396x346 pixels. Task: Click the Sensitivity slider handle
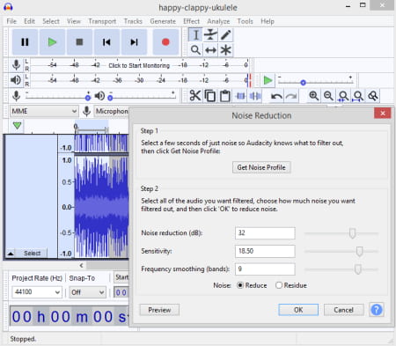coord(359,251)
